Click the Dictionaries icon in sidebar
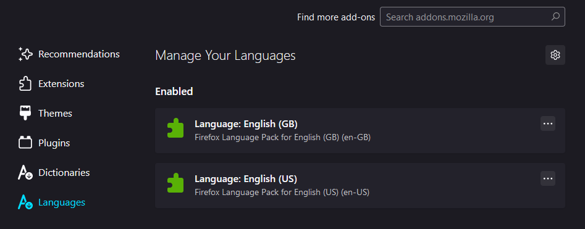Screen dimensions: 585x229 [26, 173]
